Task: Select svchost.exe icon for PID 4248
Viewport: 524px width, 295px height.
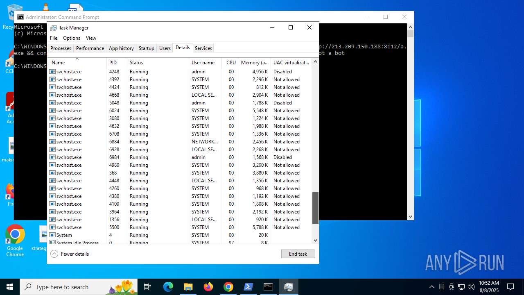Action: [x=52, y=71]
